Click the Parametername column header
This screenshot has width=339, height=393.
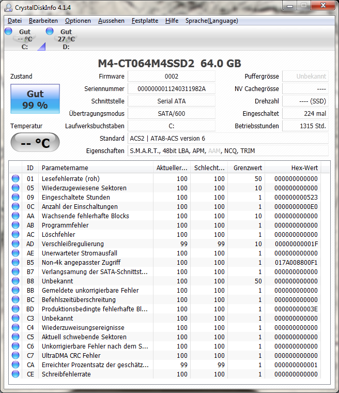96,168
